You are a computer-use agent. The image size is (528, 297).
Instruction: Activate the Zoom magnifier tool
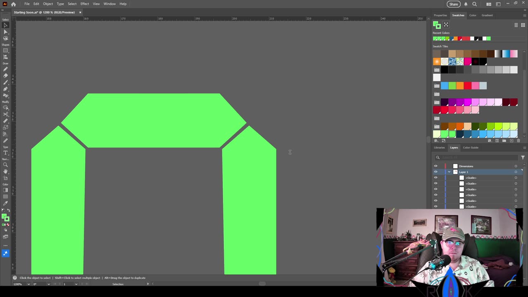(6, 165)
